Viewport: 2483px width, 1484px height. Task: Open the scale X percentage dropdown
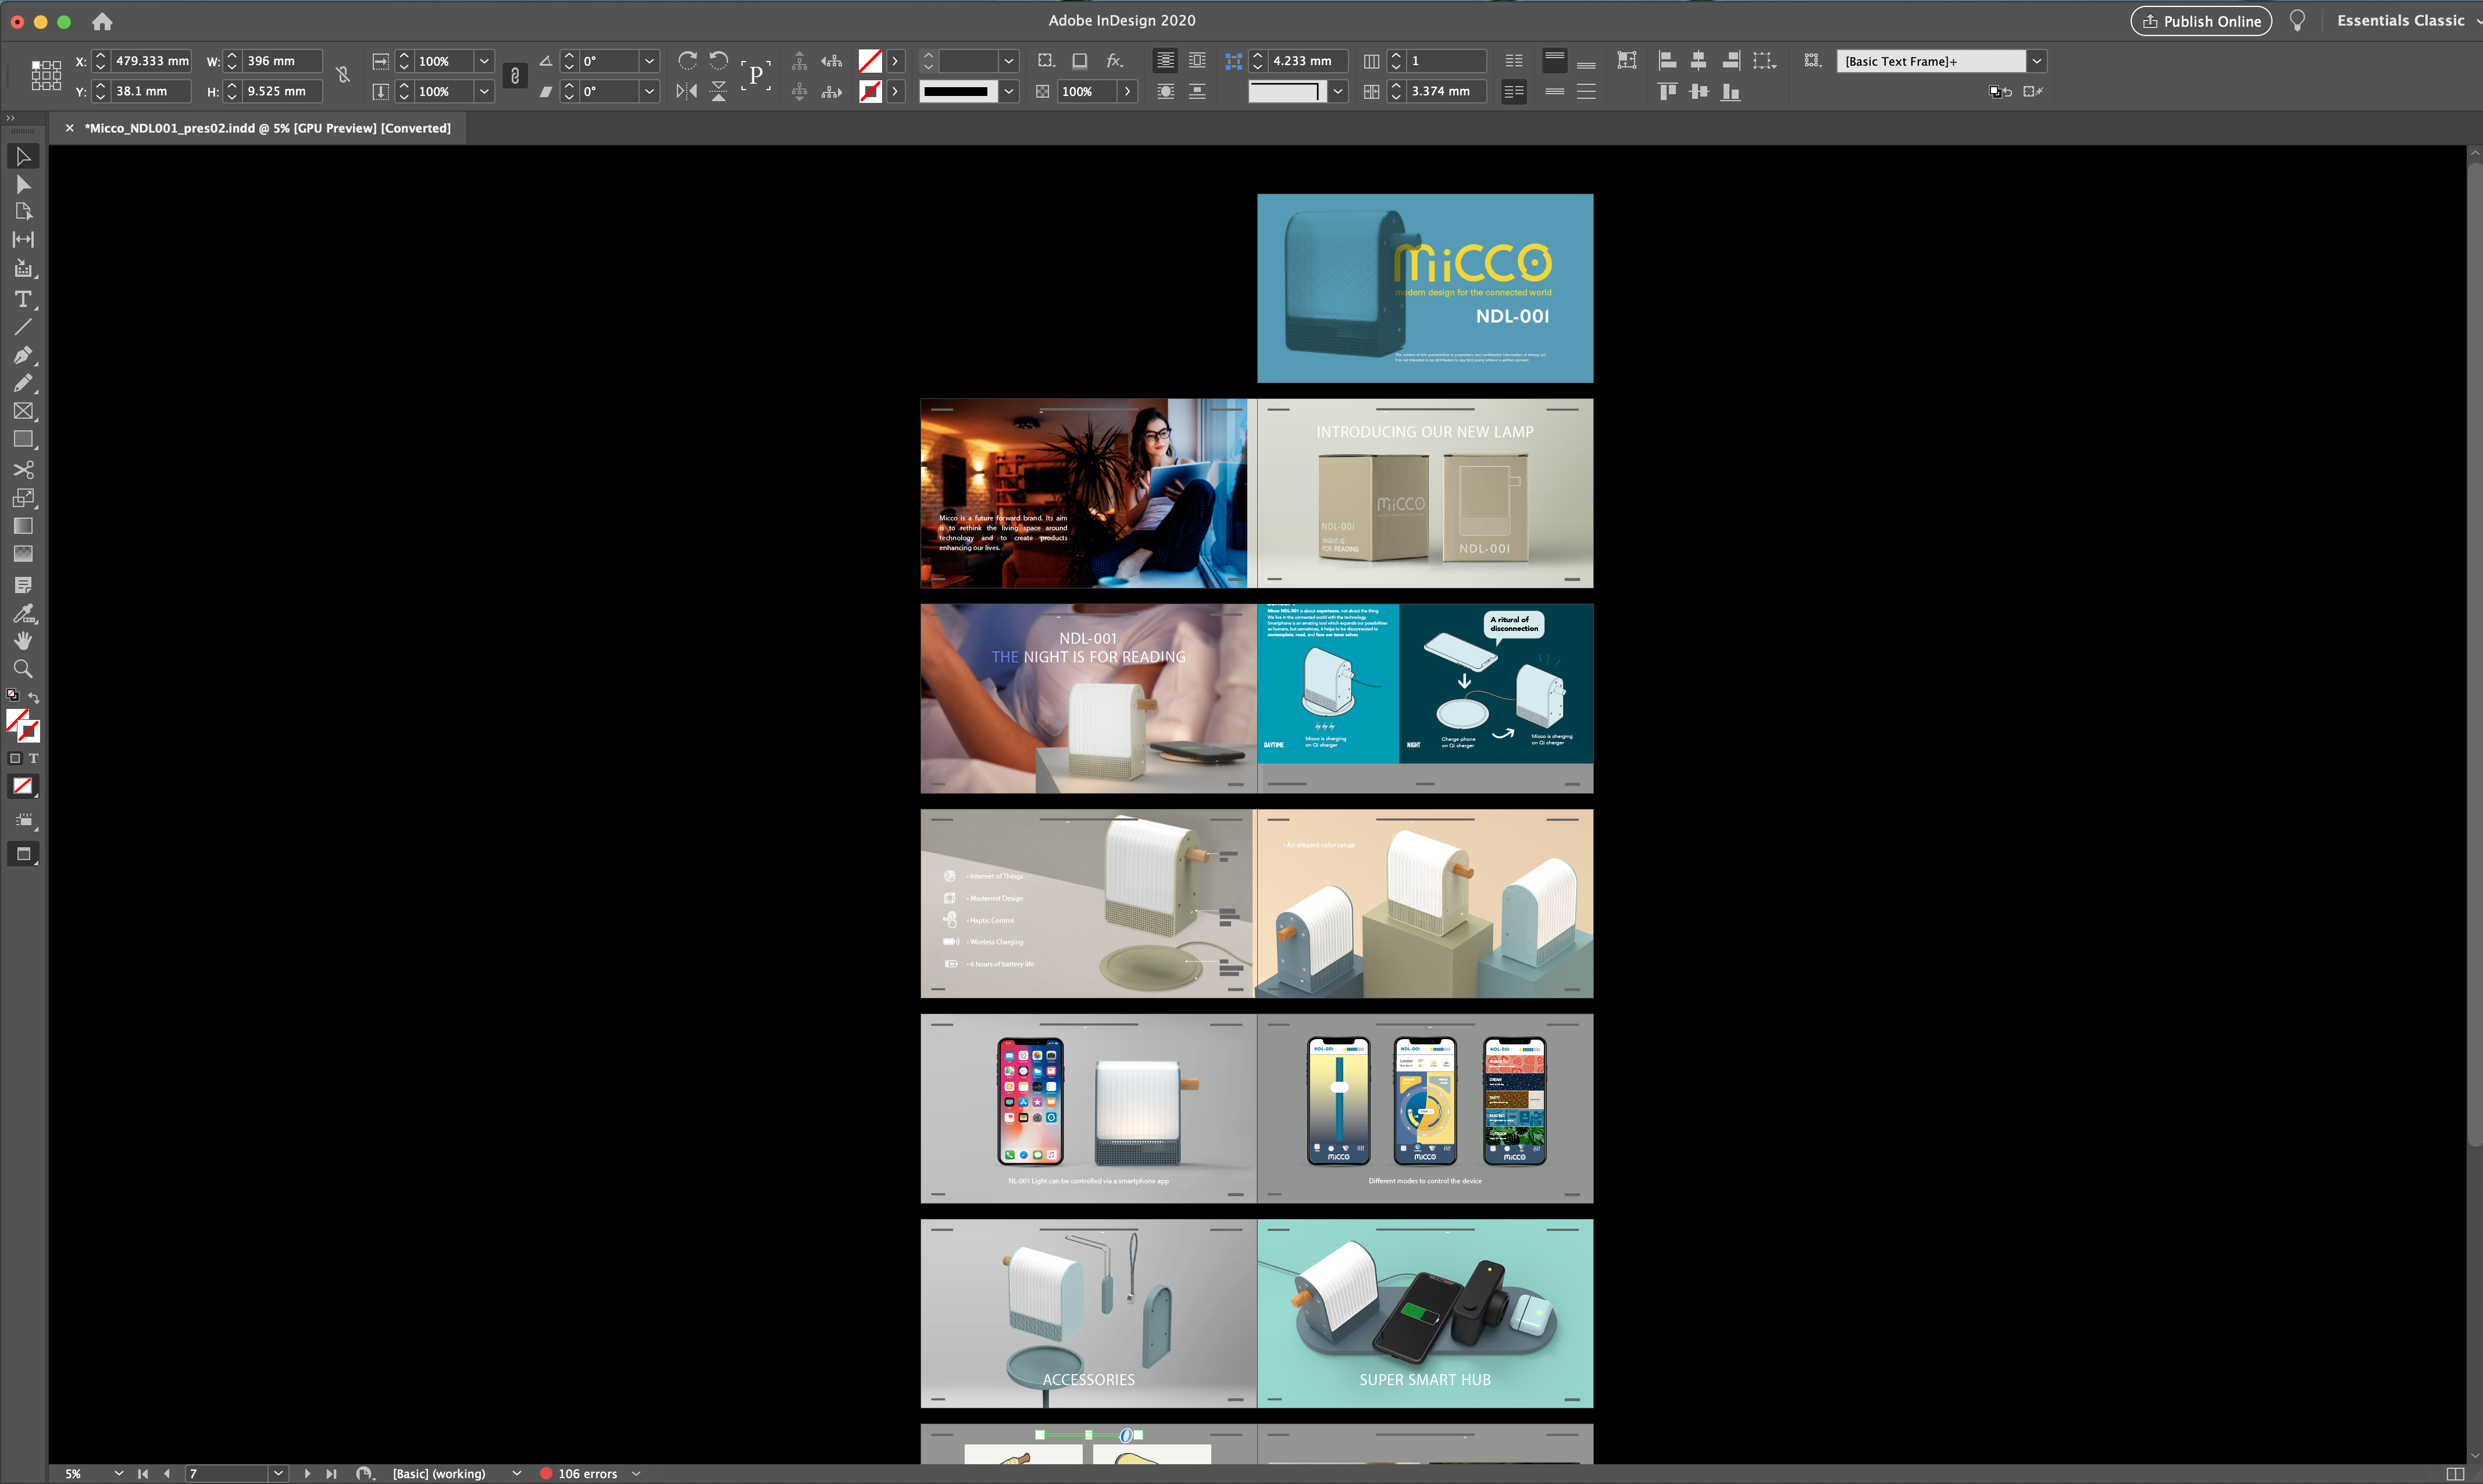click(x=484, y=61)
